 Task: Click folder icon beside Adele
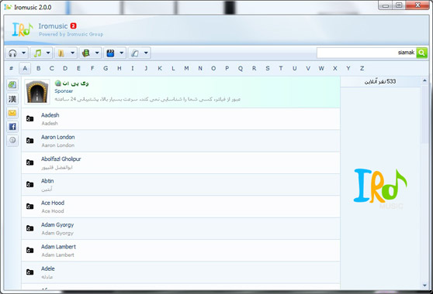(29, 272)
